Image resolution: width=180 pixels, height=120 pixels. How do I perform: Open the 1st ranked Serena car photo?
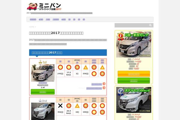43,73
